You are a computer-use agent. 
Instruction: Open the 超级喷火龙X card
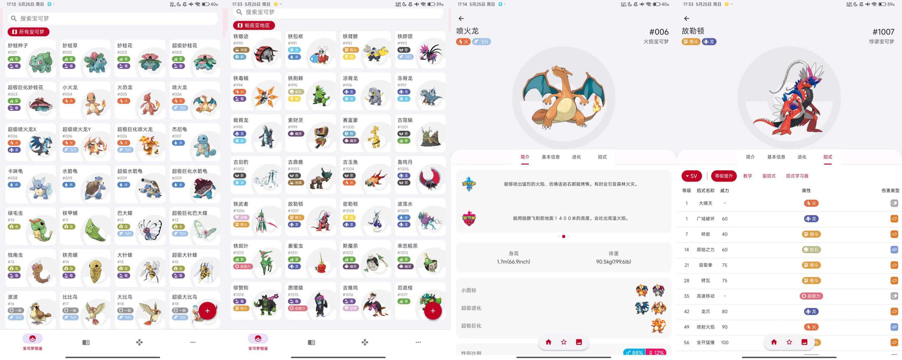(30, 142)
